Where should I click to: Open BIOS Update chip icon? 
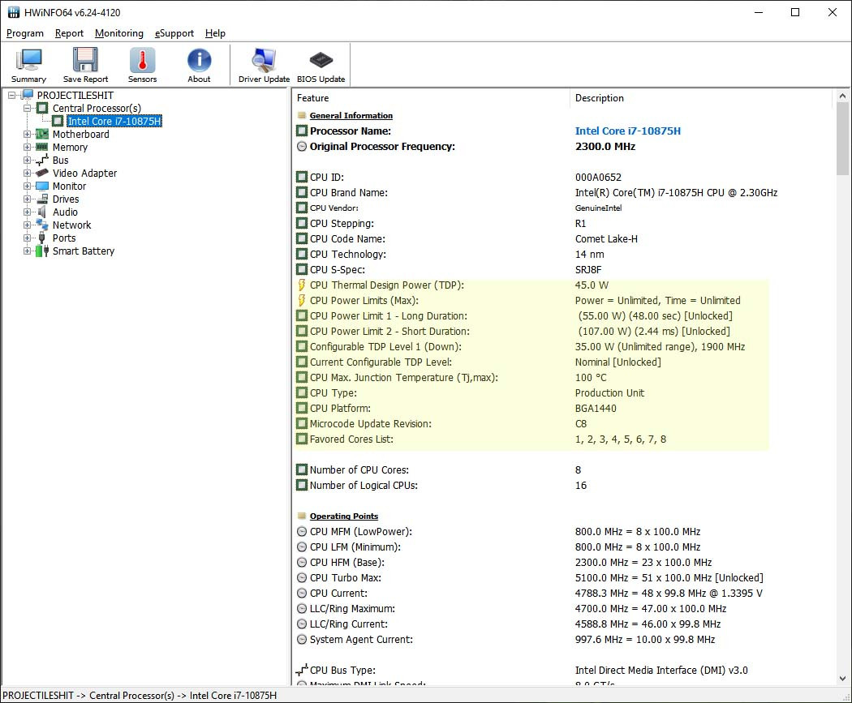pyautogui.click(x=321, y=60)
